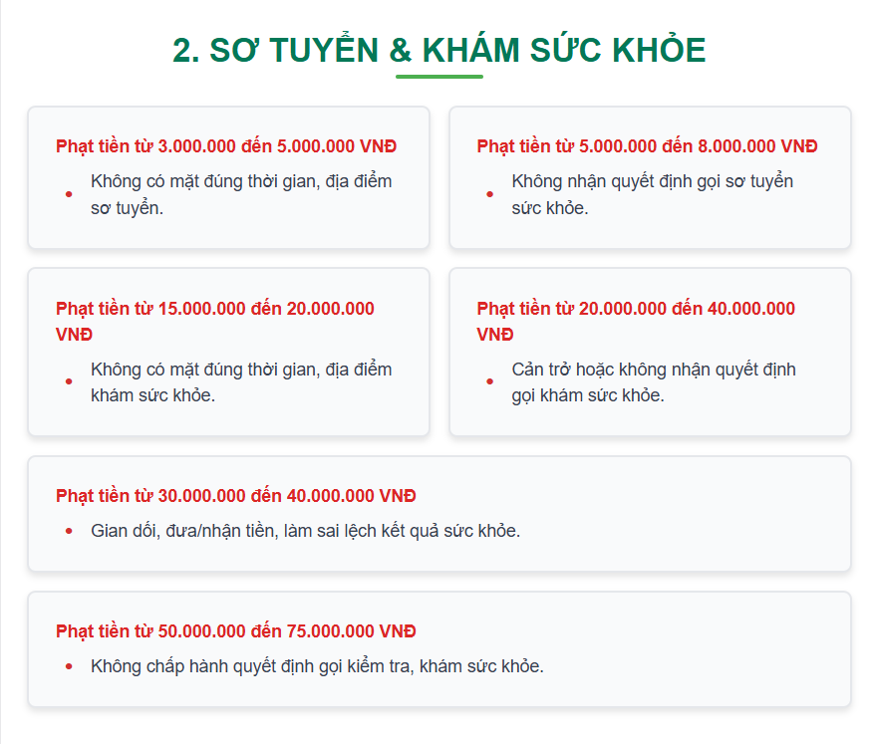
Task: Click the red bullet beside "Gian dối" text
Action: pyautogui.click(x=69, y=531)
